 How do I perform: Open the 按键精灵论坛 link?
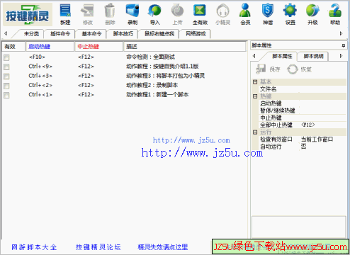coord(98,247)
